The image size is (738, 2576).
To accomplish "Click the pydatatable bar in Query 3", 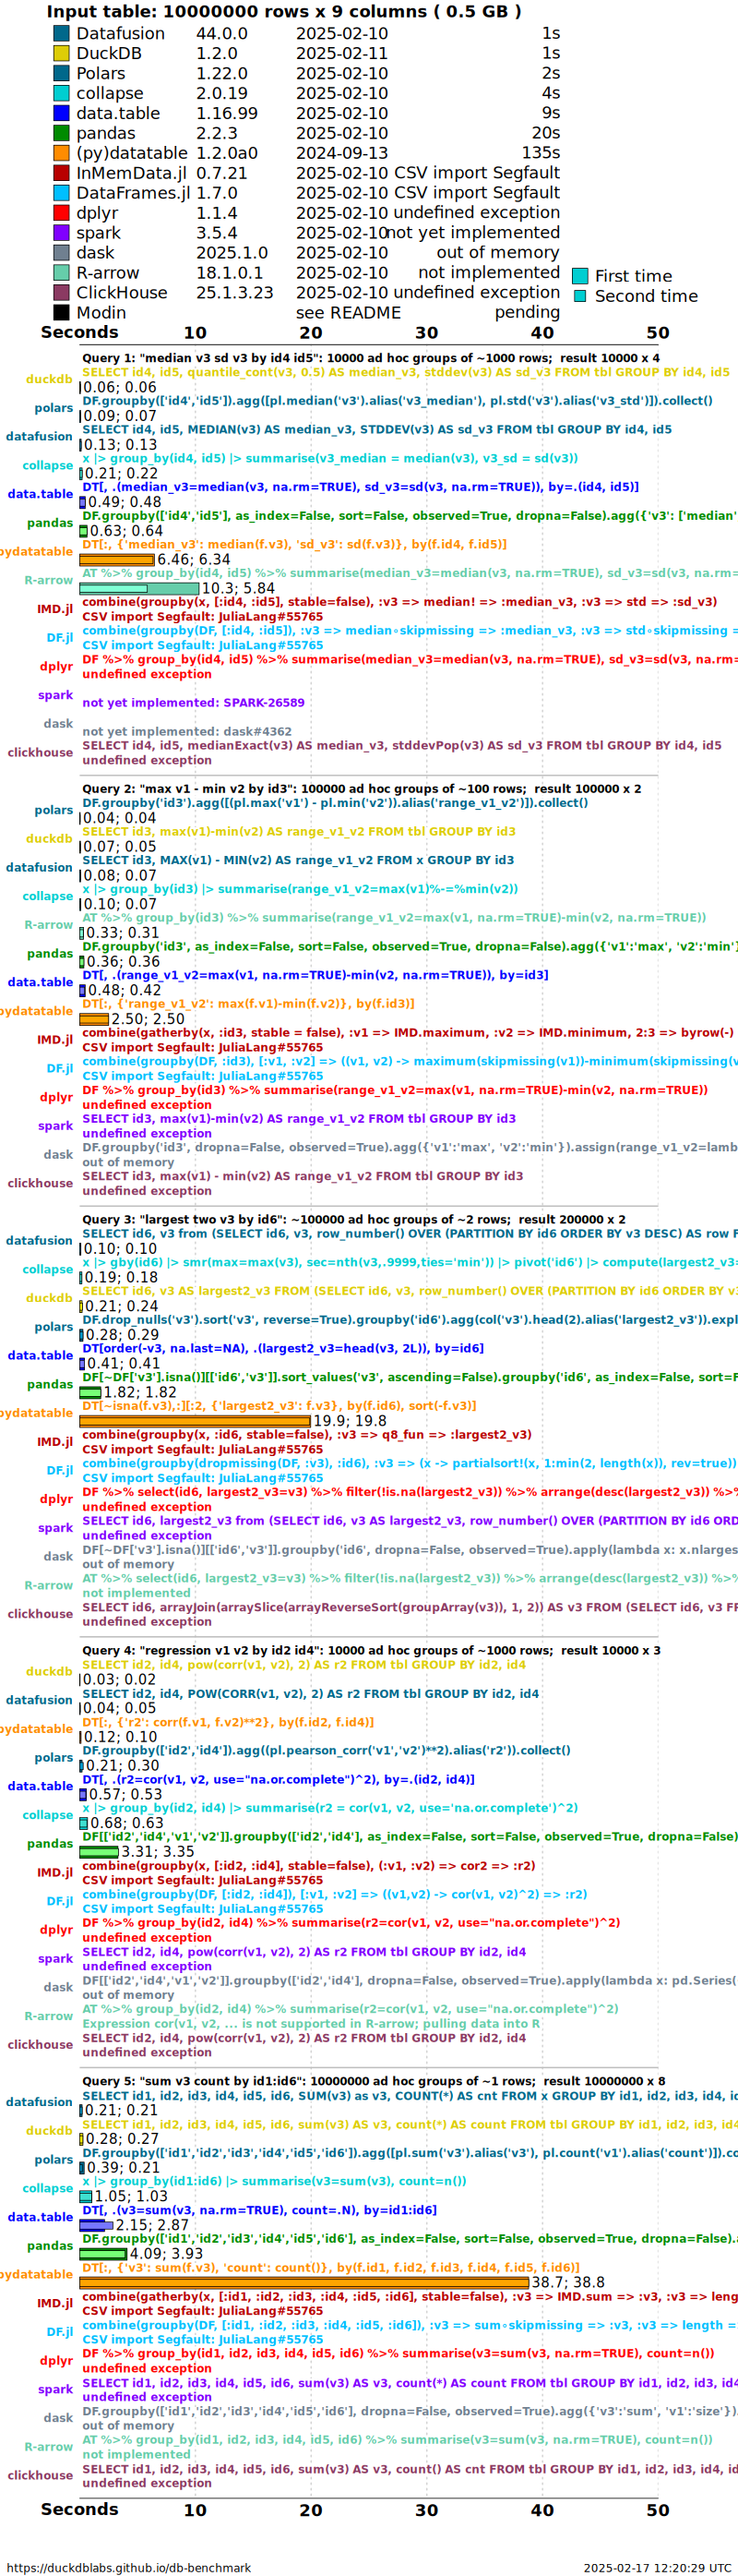I will click(x=195, y=1421).
